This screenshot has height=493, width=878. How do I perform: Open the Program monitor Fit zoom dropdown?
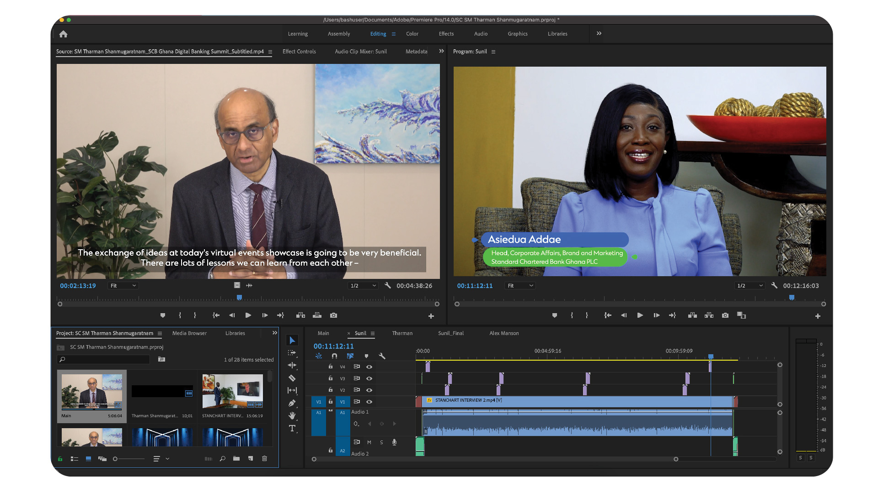[x=520, y=286]
